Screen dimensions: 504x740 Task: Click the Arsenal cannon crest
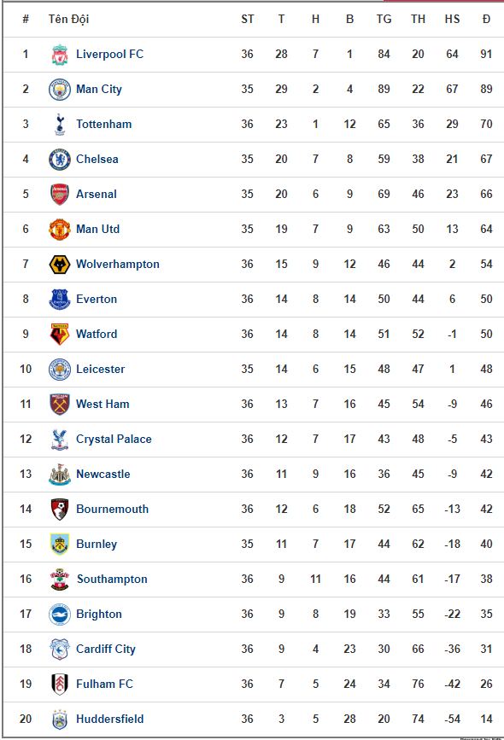[60, 195]
